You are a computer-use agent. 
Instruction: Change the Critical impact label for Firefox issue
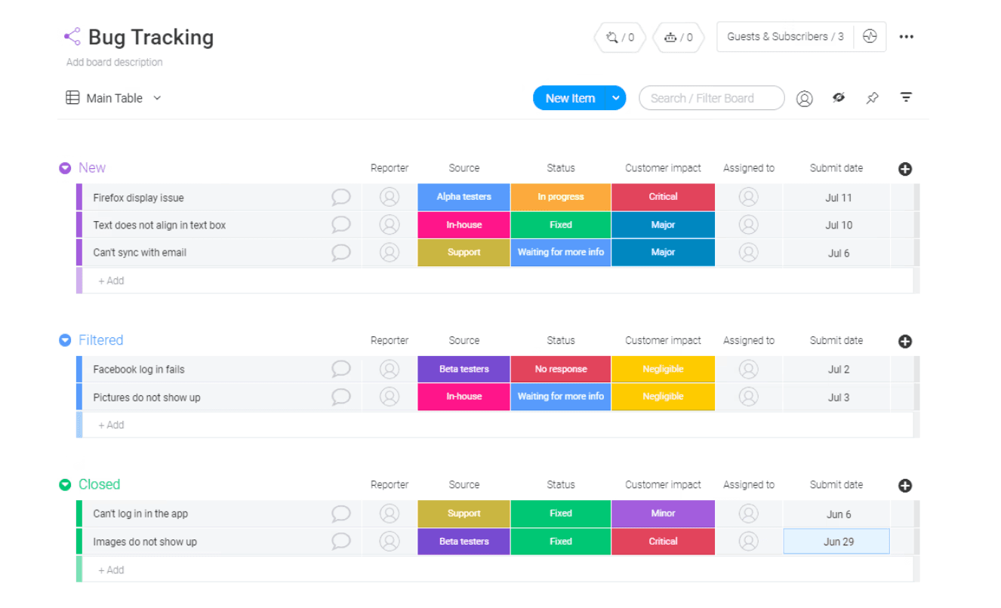pyautogui.click(x=663, y=197)
